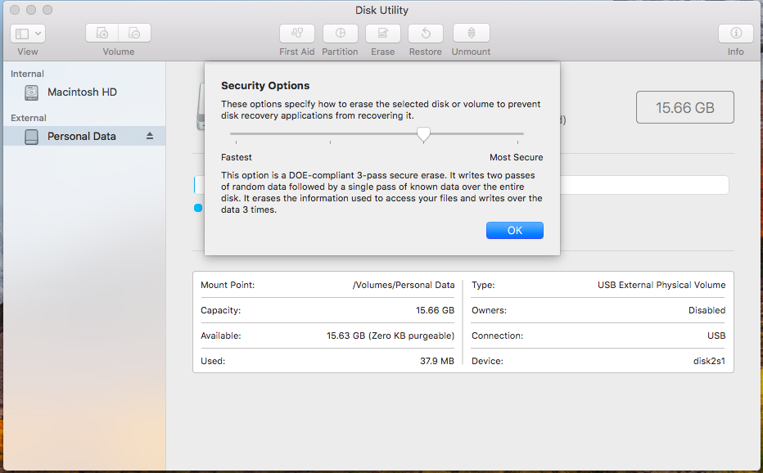
Task: Click the Internal sidebar section header
Action: tap(27, 74)
